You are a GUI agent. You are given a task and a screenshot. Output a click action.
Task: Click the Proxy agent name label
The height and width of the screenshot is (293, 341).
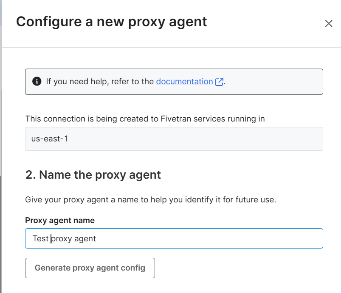(x=60, y=220)
